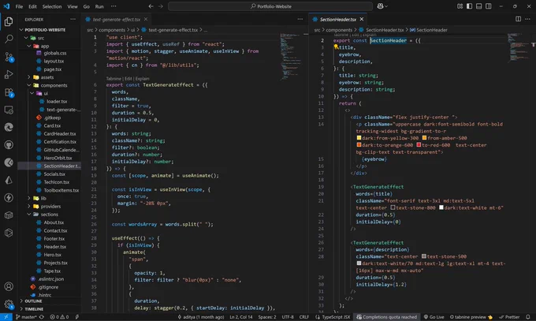This screenshot has width=536, height=321.
Task: Click the synchronize changes icon in status bar
Action: pos(41,317)
